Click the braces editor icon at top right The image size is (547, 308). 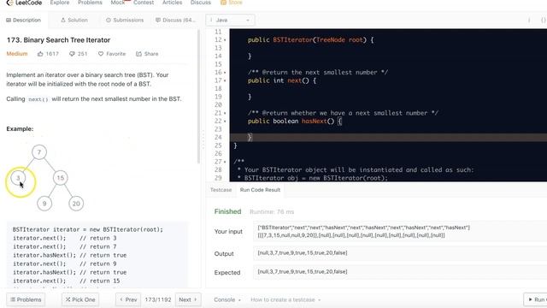click(x=544, y=21)
